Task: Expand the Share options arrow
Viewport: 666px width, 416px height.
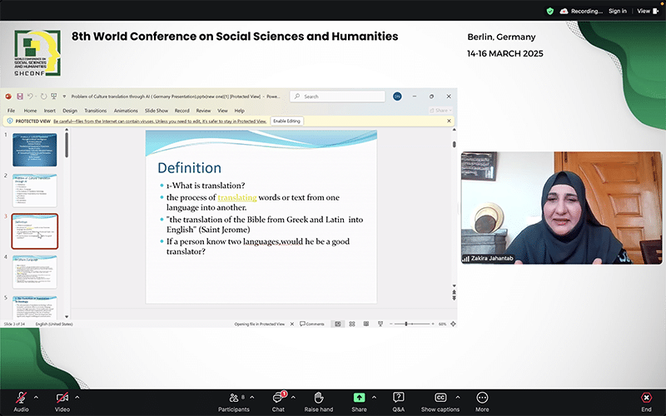Action: (x=374, y=396)
